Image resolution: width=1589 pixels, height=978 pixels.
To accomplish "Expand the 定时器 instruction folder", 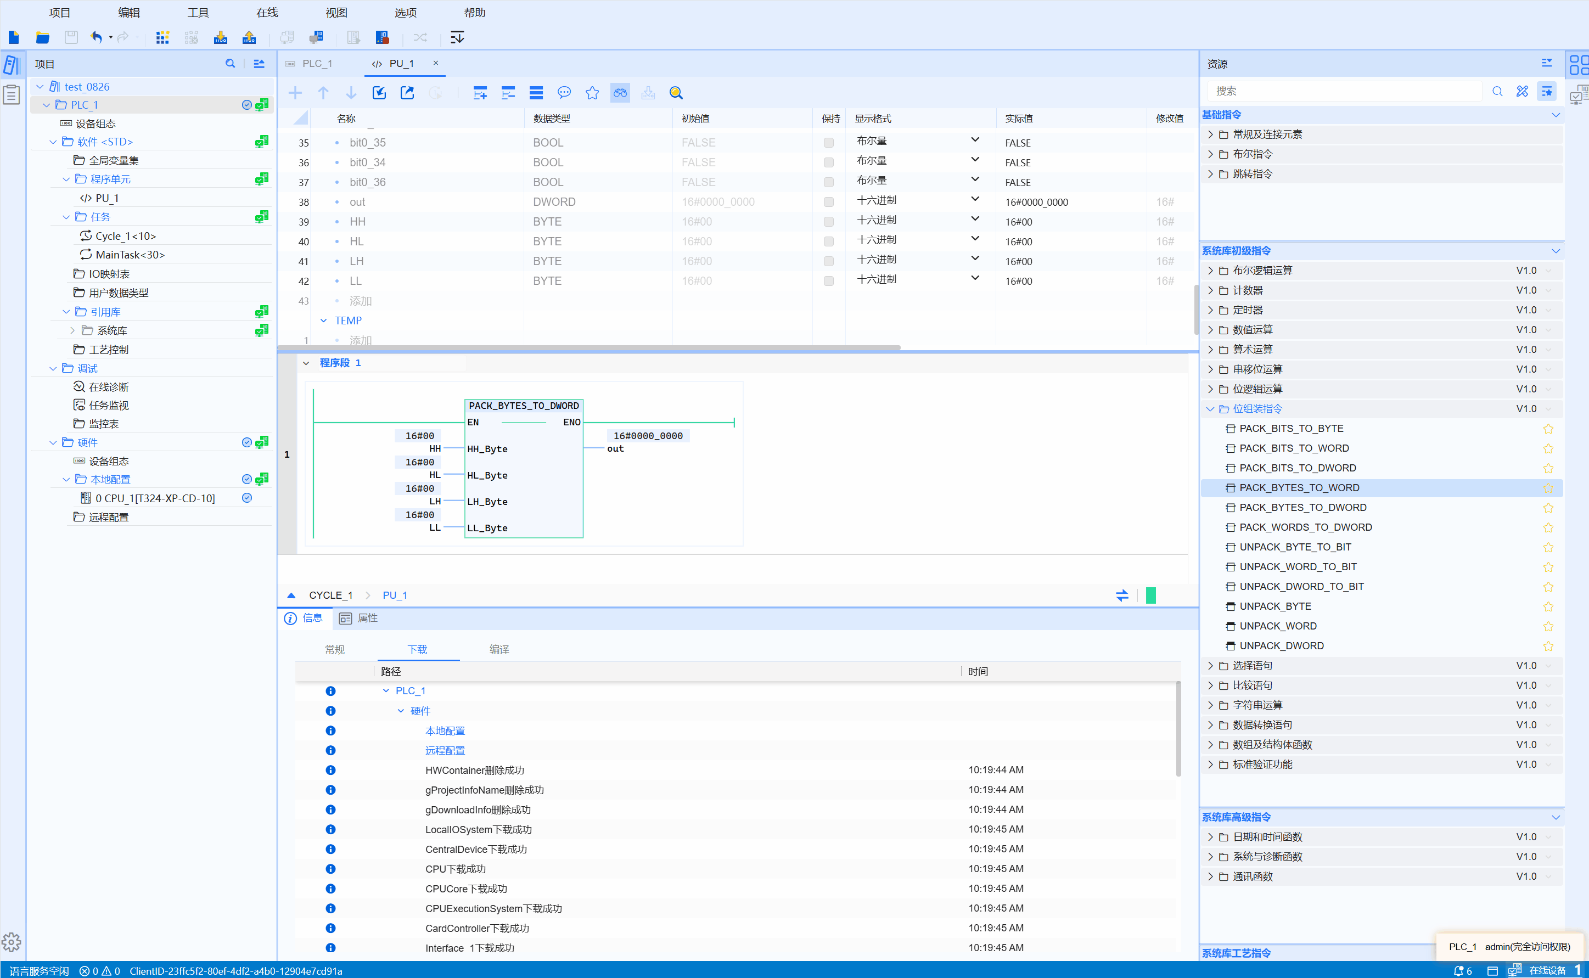I will (1210, 310).
